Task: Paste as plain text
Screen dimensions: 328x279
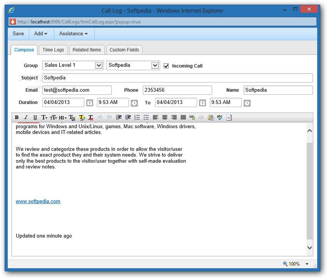Action: click(211, 117)
